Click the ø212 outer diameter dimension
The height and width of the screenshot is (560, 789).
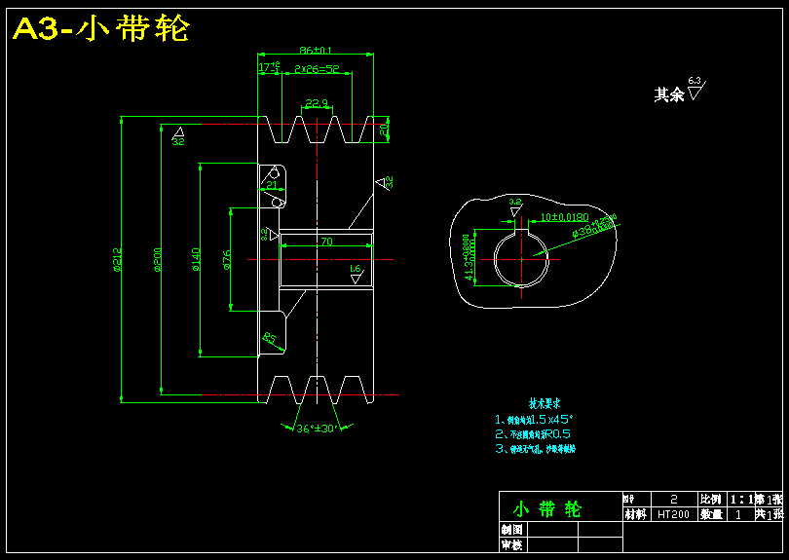tap(117, 260)
